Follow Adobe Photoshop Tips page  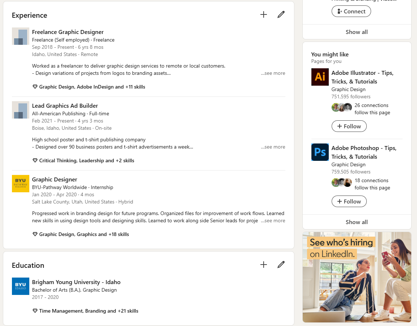click(349, 201)
